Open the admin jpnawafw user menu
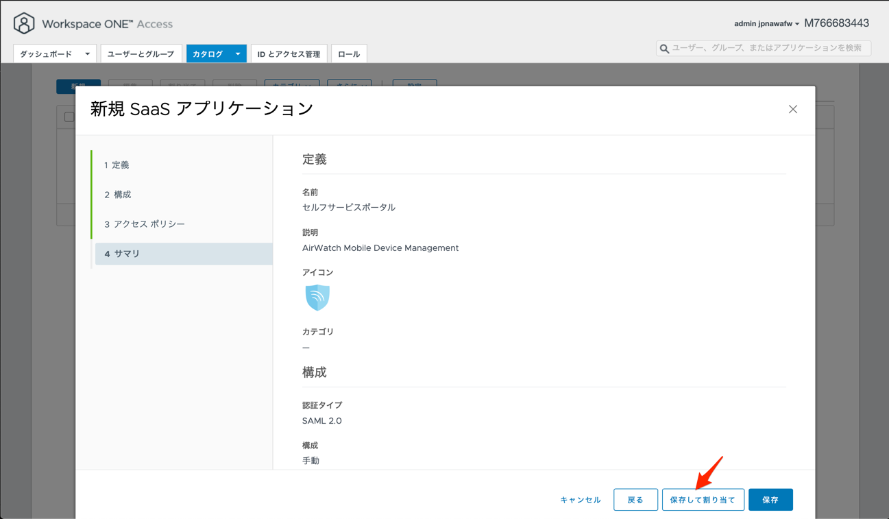Screen dimensions: 889x519 tap(766, 23)
